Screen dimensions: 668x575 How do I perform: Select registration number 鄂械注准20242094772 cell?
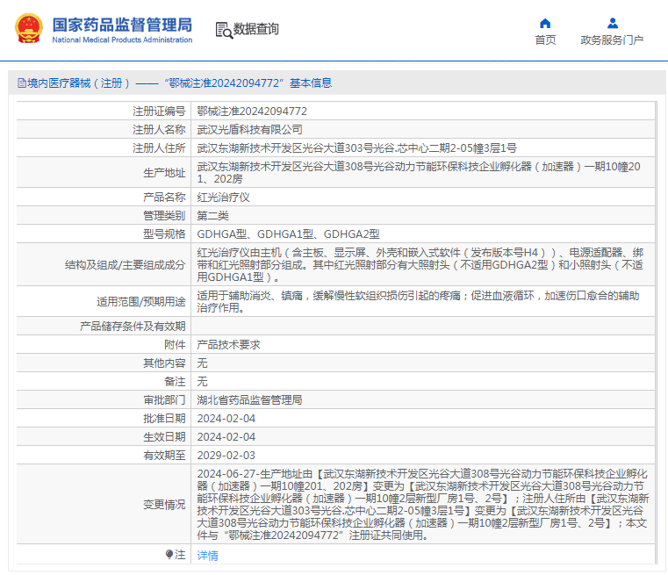(x=423, y=111)
